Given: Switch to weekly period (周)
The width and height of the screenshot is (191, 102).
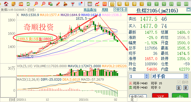Looking at the screenshot, I should click(x=119, y=4).
